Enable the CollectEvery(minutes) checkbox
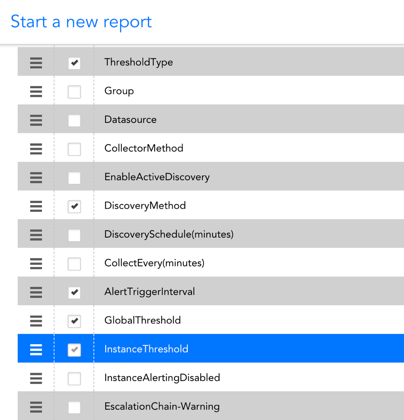Viewport: 404px width, 420px height. tap(74, 263)
